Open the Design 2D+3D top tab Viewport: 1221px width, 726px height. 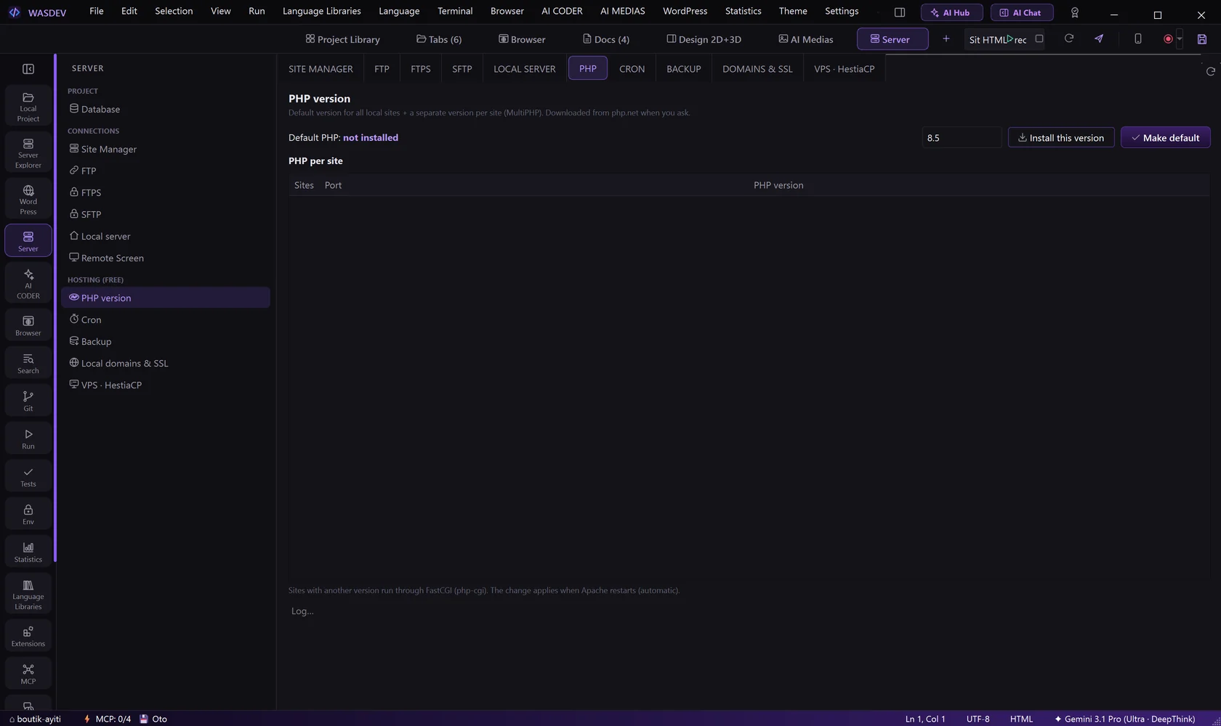pyautogui.click(x=704, y=39)
